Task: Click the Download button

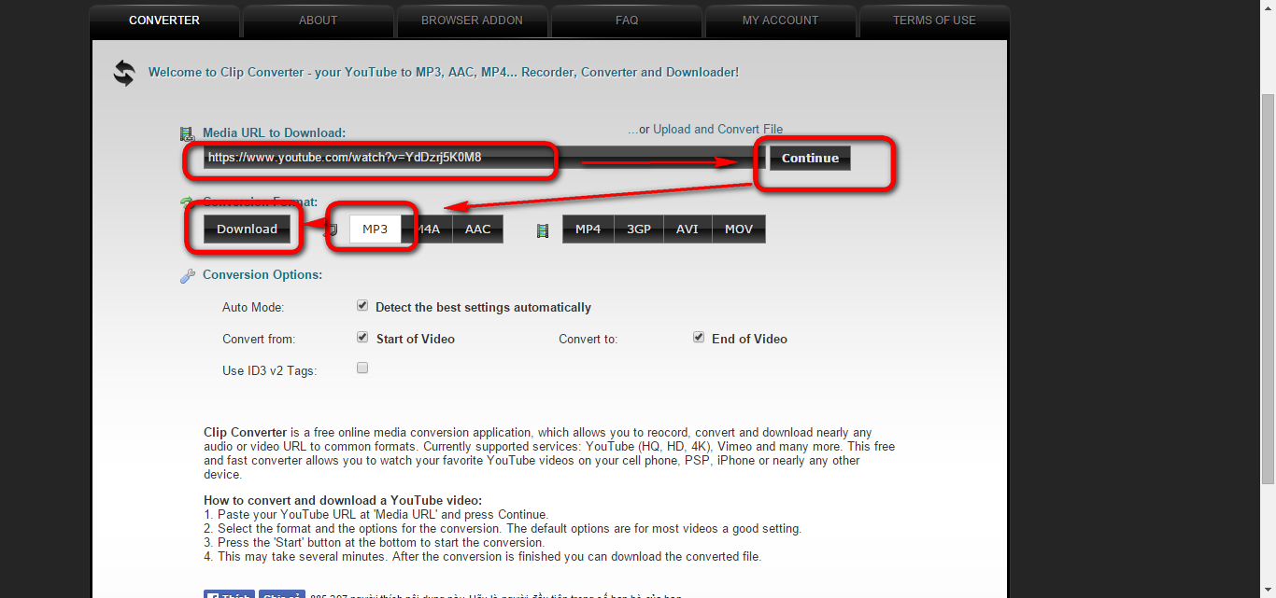Action: 248,229
